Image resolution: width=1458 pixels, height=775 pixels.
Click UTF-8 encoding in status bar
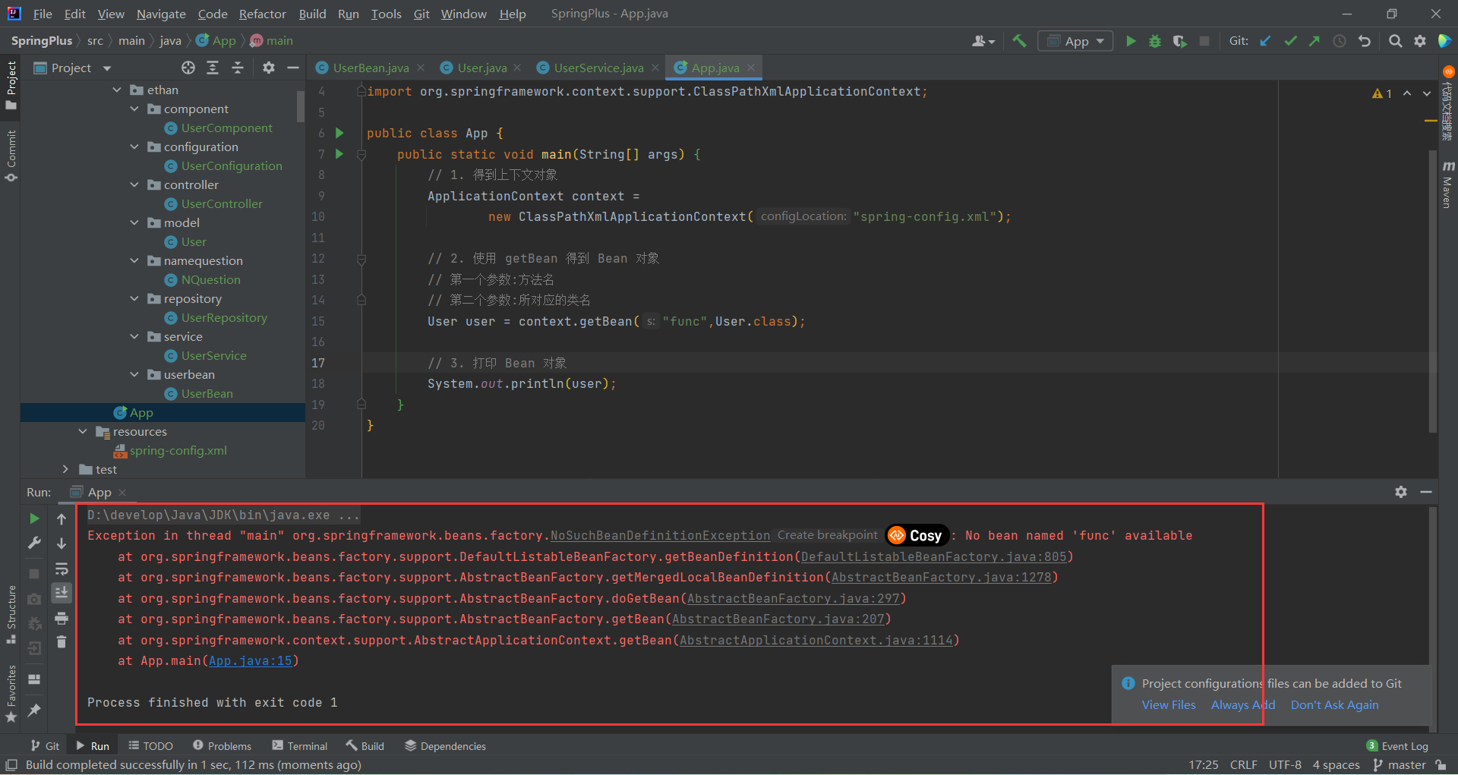pyautogui.click(x=1285, y=764)
